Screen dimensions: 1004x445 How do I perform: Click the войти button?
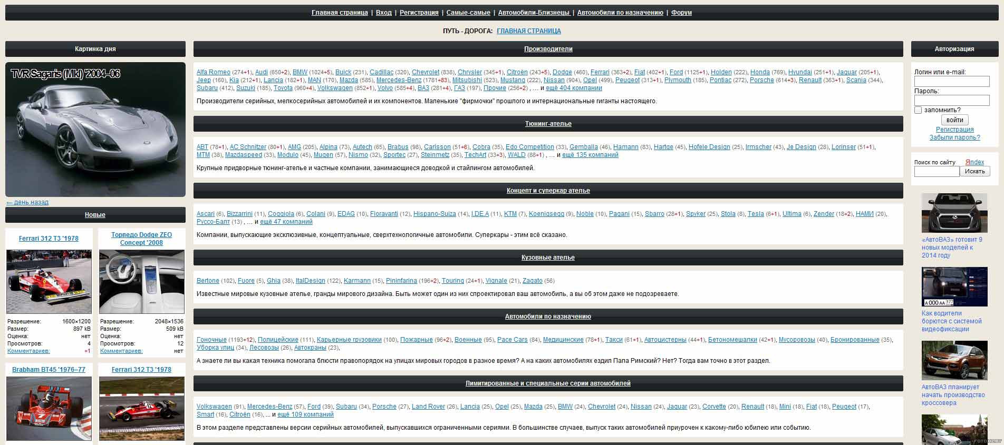pyautogui.click(x=954, y=120)
